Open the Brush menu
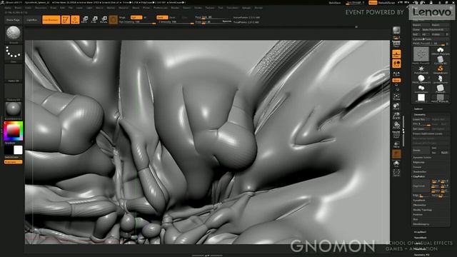The height and width of the screenshot is (257, 457). (18, 8)
